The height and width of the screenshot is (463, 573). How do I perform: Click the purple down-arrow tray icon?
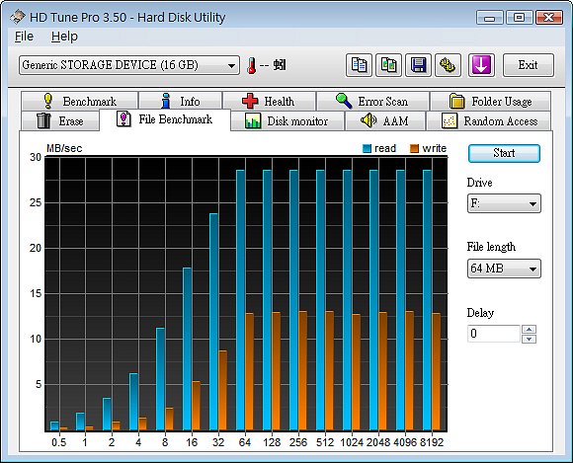[482, 65]
